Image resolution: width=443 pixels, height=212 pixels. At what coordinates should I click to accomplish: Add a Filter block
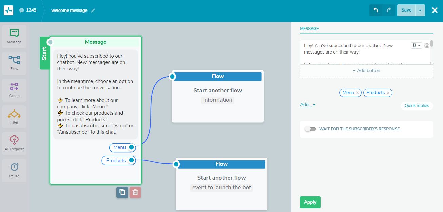click(14, 117)
